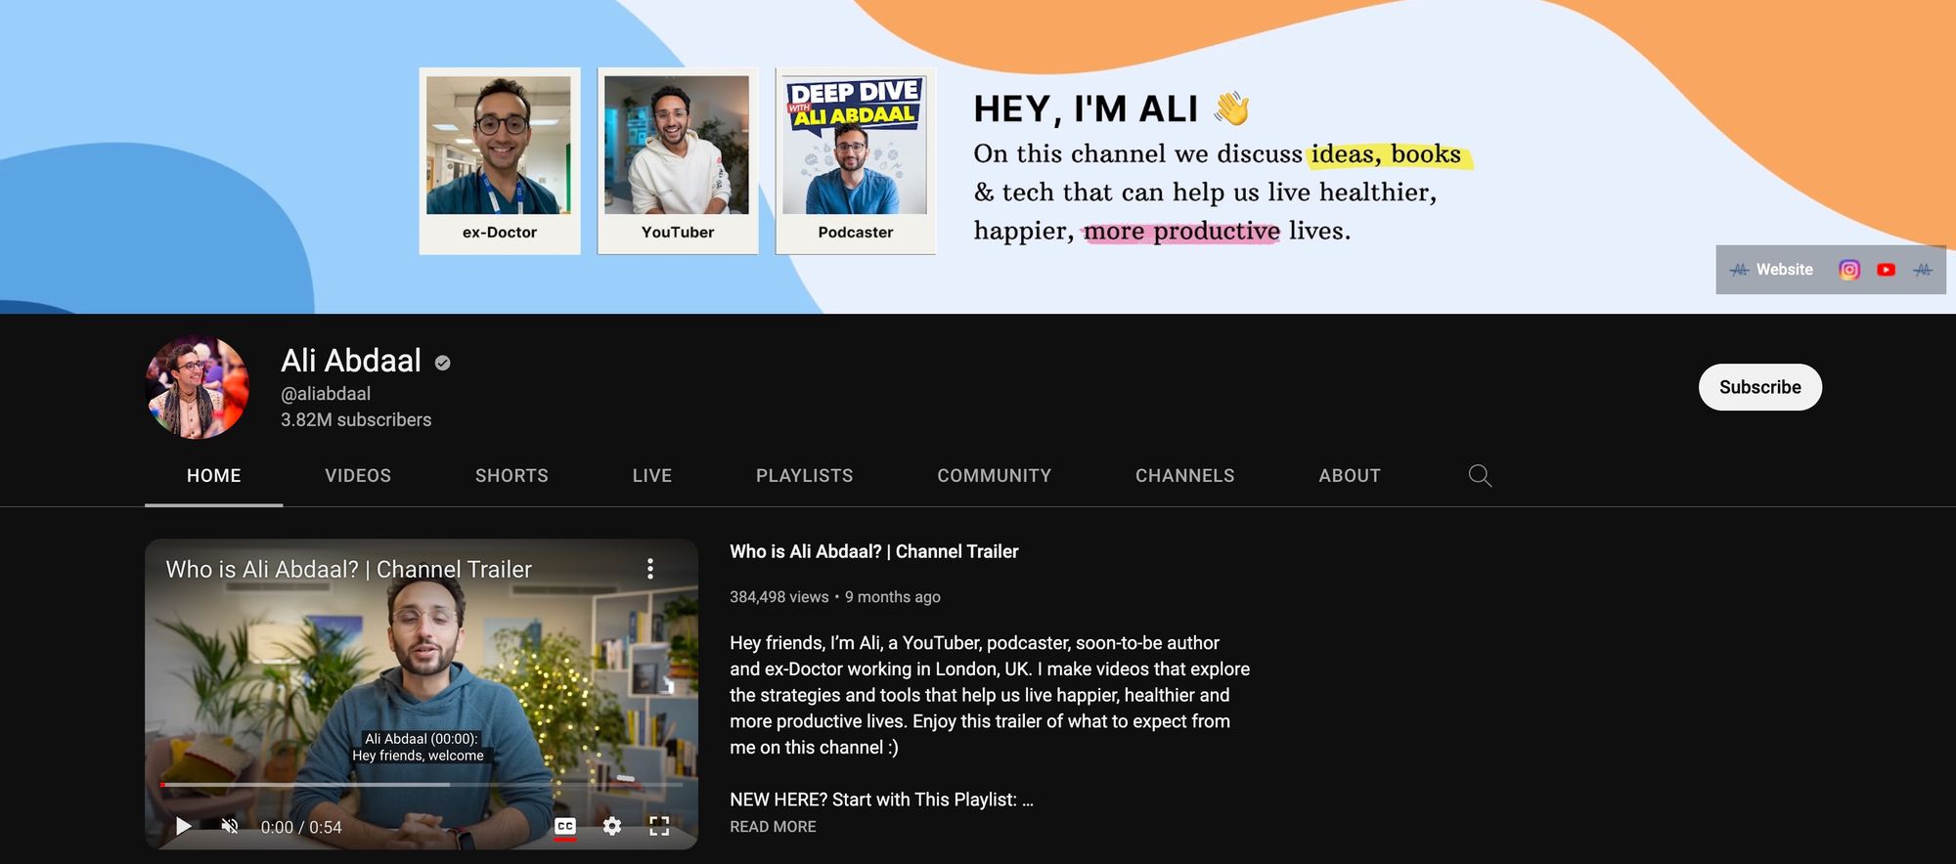The width and height of the screenshot is (1956, 864).
Task: Click the Instagram icon in banner links
Action: (1848, 270)
